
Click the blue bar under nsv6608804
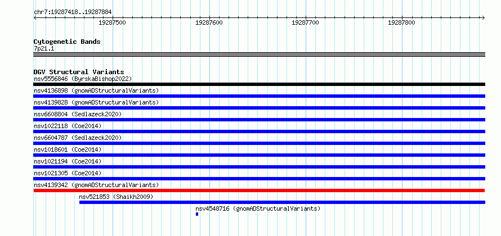[259, 120]
